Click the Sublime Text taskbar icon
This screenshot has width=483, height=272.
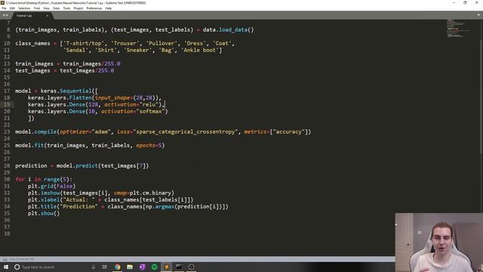(167, 267)
